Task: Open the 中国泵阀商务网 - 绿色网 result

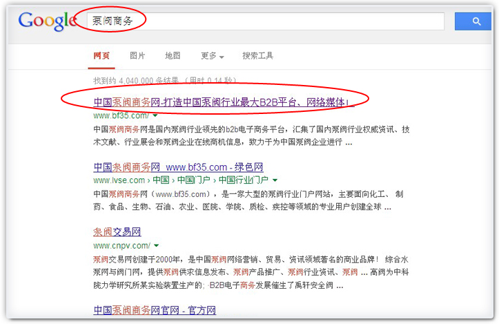Action: [x=178, y=168]
